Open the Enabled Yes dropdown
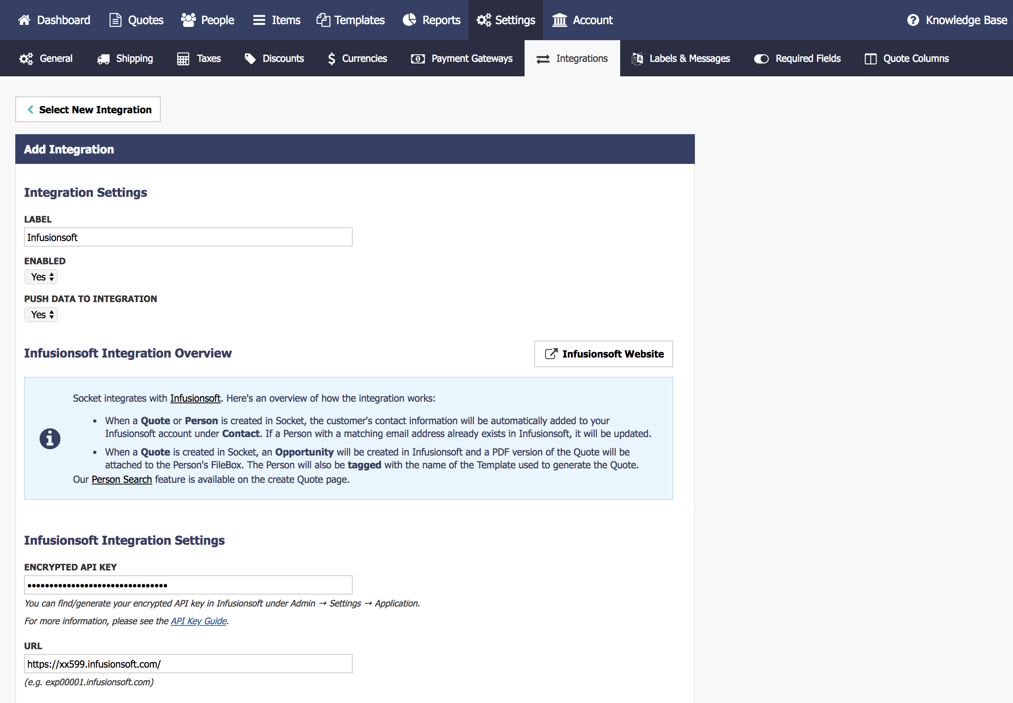This screenshot has height=703, width=1013. click(x=41, y=277)
